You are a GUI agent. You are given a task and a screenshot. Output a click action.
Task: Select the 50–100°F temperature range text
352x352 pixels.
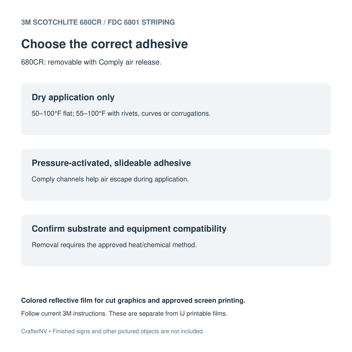[x=121, y=114]
